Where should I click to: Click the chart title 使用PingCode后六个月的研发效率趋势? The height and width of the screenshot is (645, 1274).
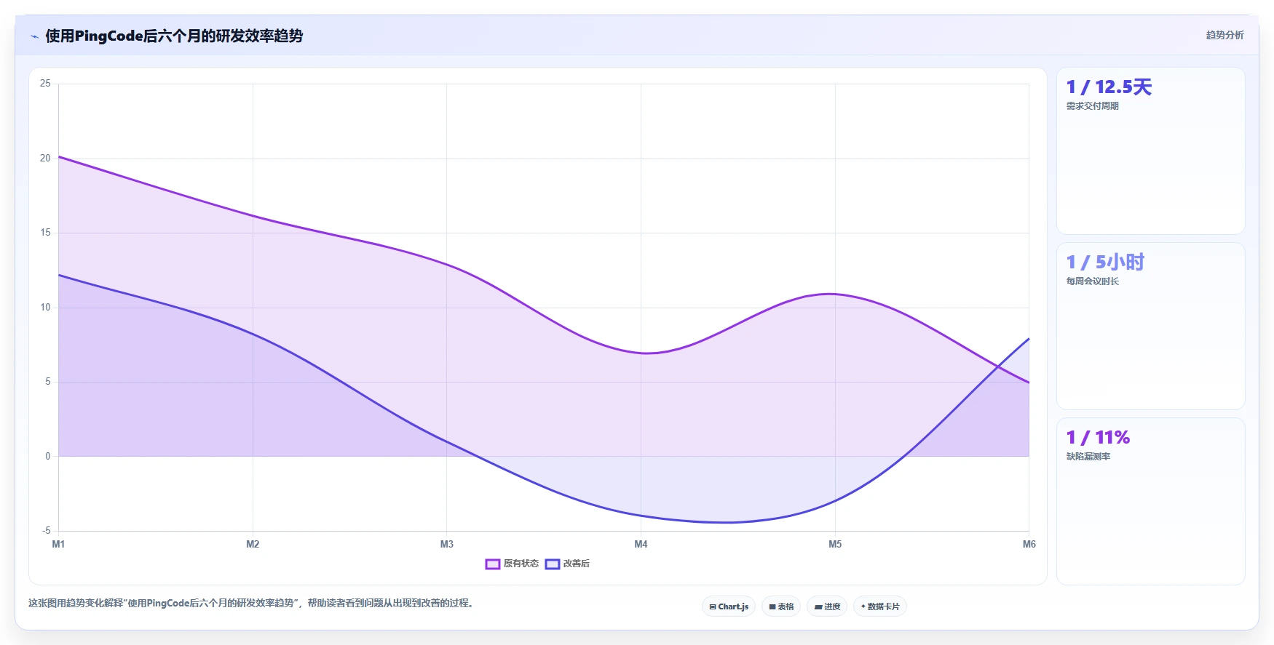[174, 36]
